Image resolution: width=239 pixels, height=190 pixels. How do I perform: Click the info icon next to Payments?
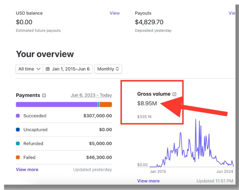point(44,95)
